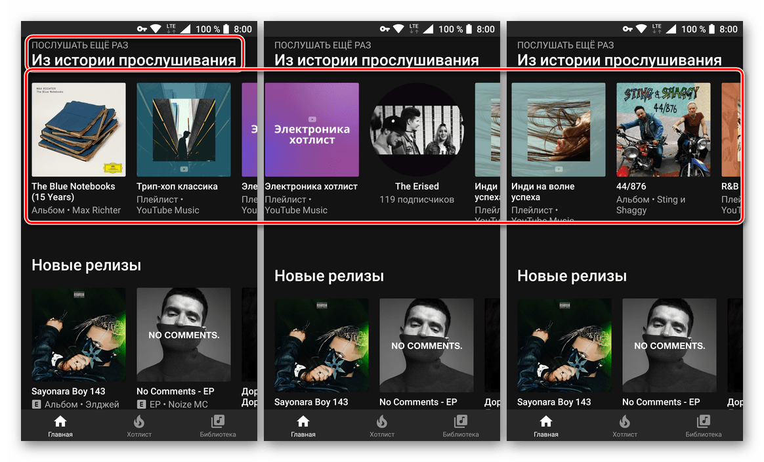Tap "119 подписчиков" subscriber count
Screen dimensions: 764x462
(417, 199)
